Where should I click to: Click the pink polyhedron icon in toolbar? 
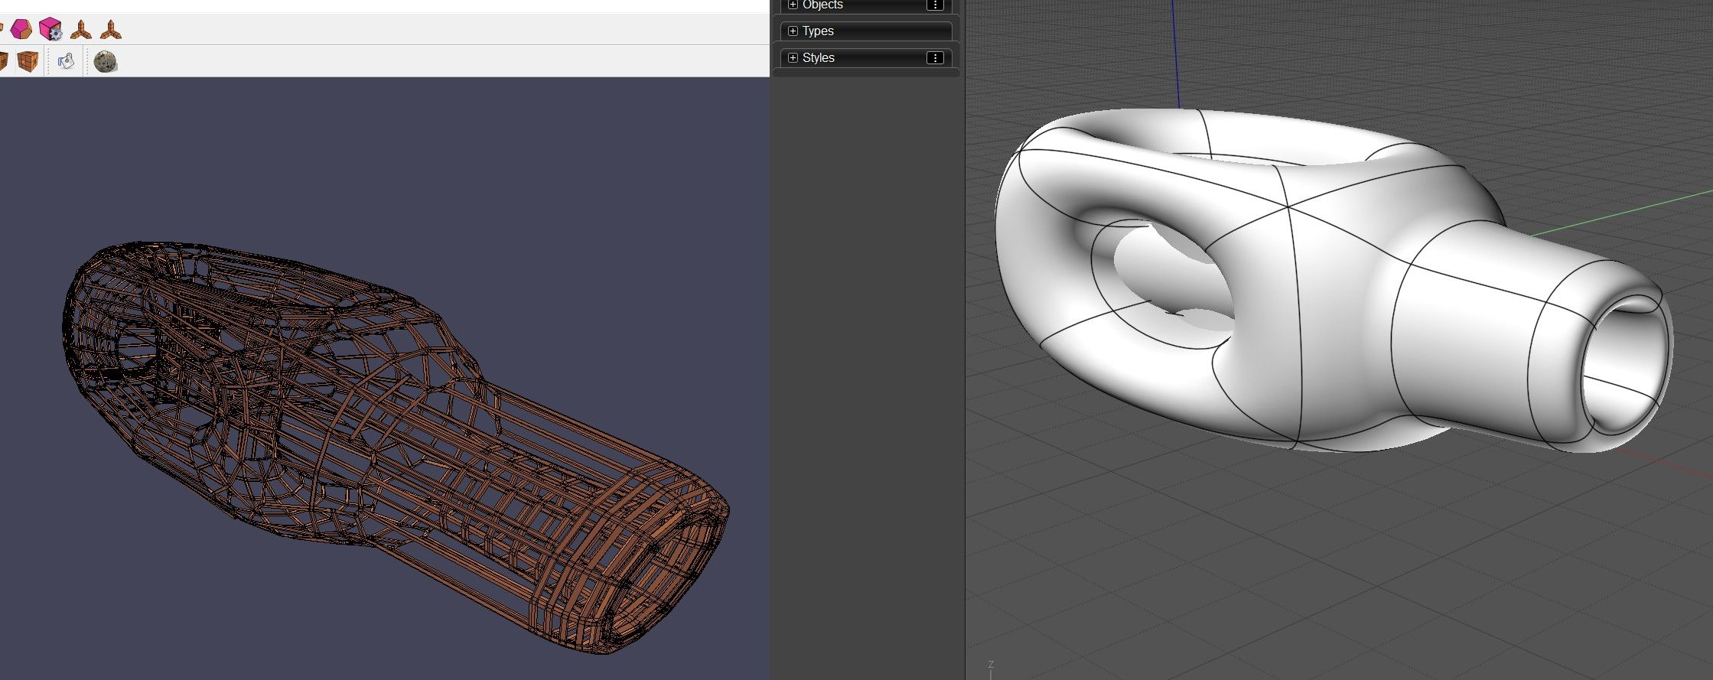click(x=21, y=30)
